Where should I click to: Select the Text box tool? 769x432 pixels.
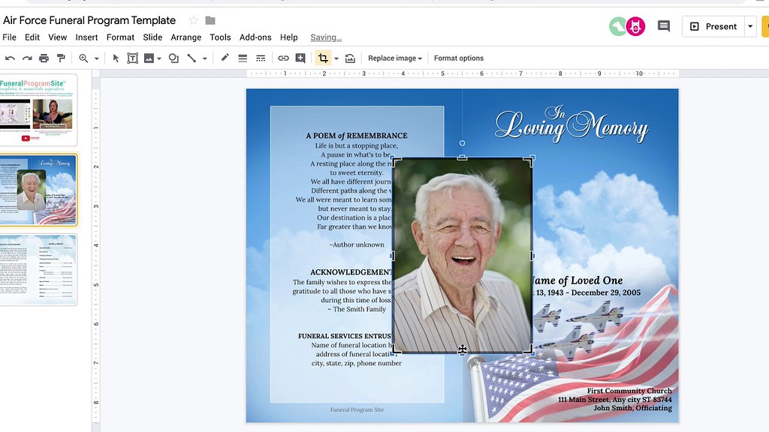click(x=132, y=58)
